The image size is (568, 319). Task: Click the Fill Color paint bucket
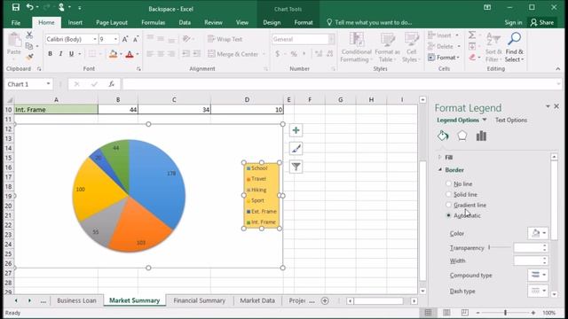(x=113, y=54)
